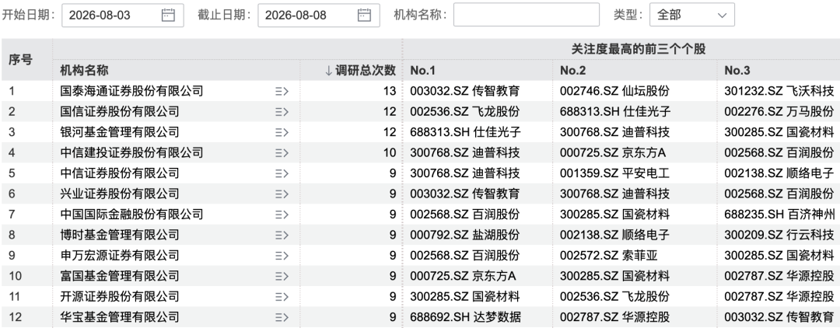840x328 pixels.
Task: Click the 机构名称 search input field
Action: click(526, 15)
